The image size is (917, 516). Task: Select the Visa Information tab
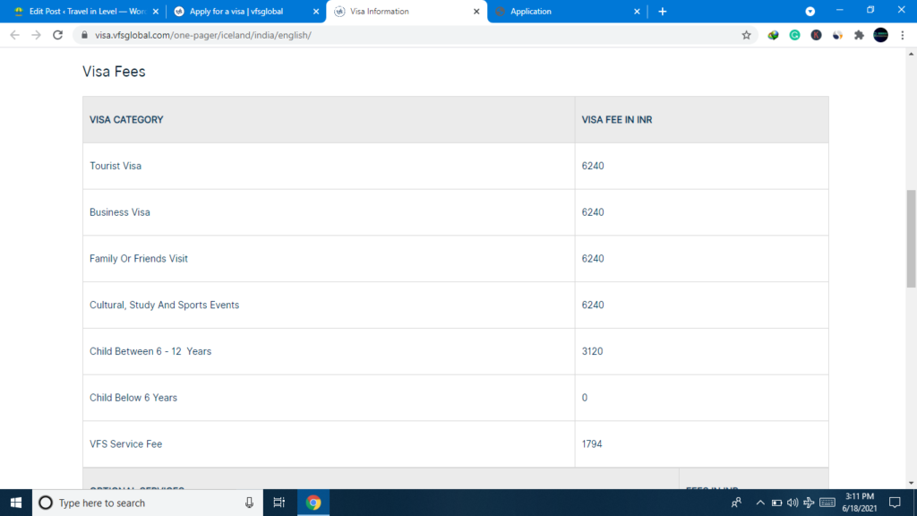(407, 11)
